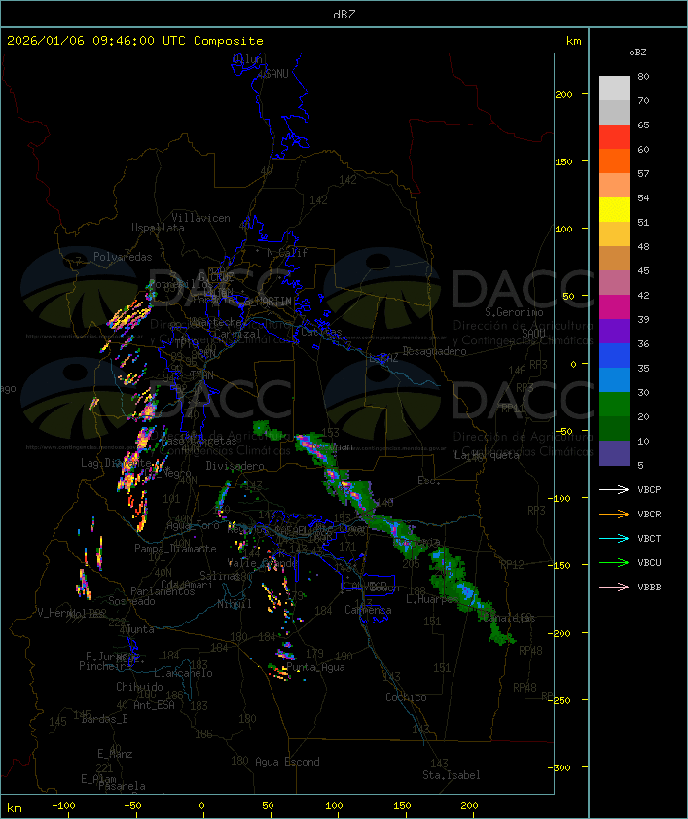Viewport: 688px width, 819px height.
Task: Pick the violet 36-39 dBZ swatch
Action: [614, 331]
